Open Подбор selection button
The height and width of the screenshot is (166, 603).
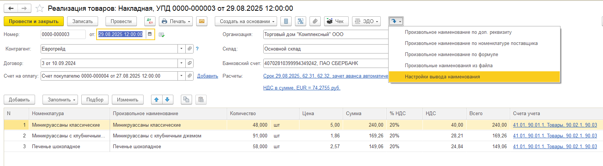(x=95, y=100)
